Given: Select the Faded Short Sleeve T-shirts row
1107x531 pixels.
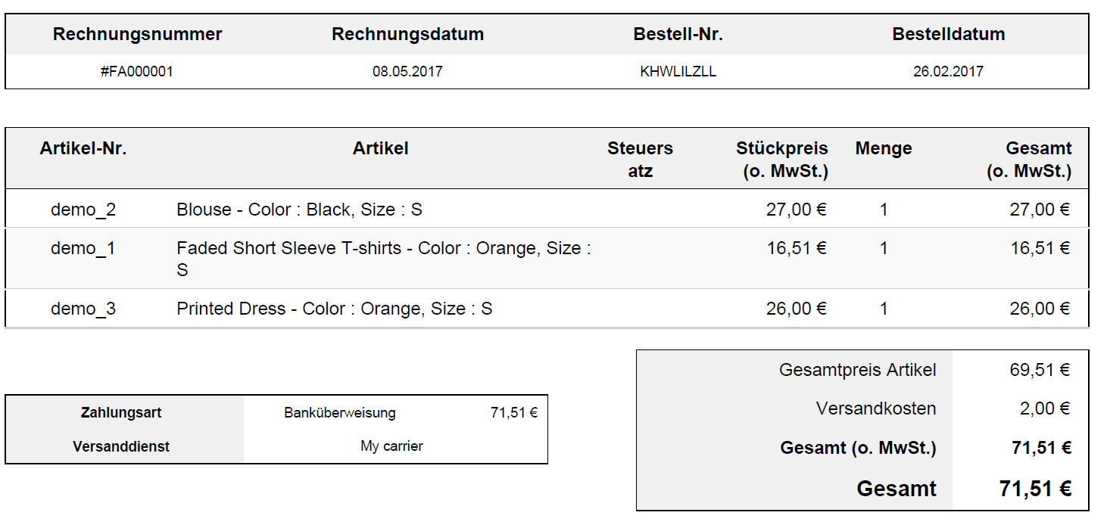Looking at the screenshot, I should click(547, 259).
